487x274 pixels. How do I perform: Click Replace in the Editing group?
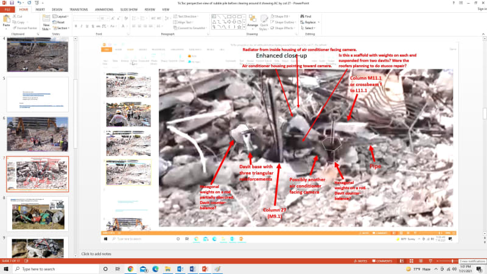point(310,22)
